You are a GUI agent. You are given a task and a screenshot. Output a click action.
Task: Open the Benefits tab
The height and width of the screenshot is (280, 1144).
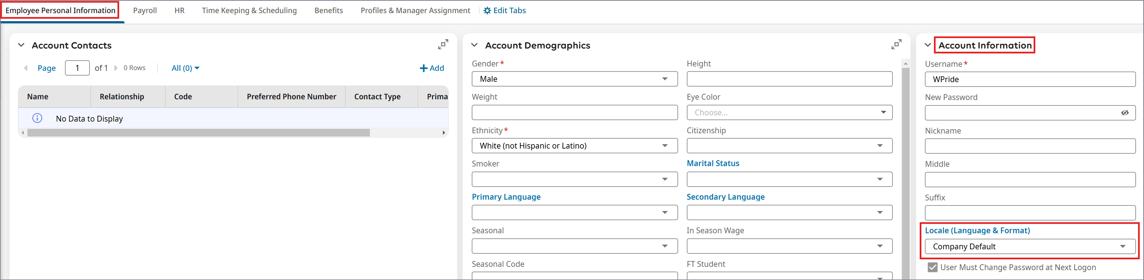click(328, 11)
